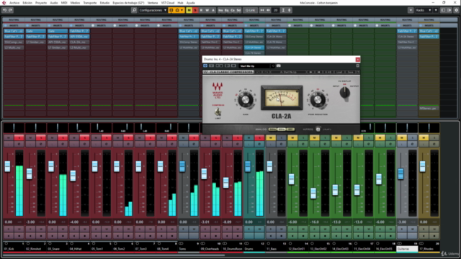Screen dimensions: 461x259
Task: Unmute the 12_ElecGtr01 channel
Action: tap(292, 137)
